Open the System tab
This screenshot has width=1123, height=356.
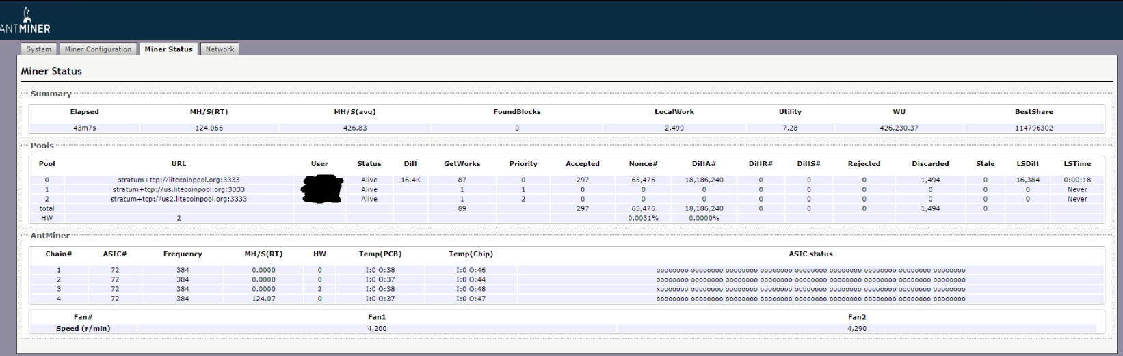point(39,49)
